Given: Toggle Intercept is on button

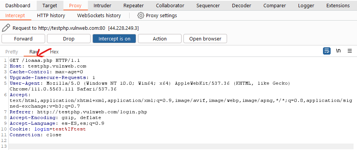Looking at the screenshot, I should click(114, 39).
